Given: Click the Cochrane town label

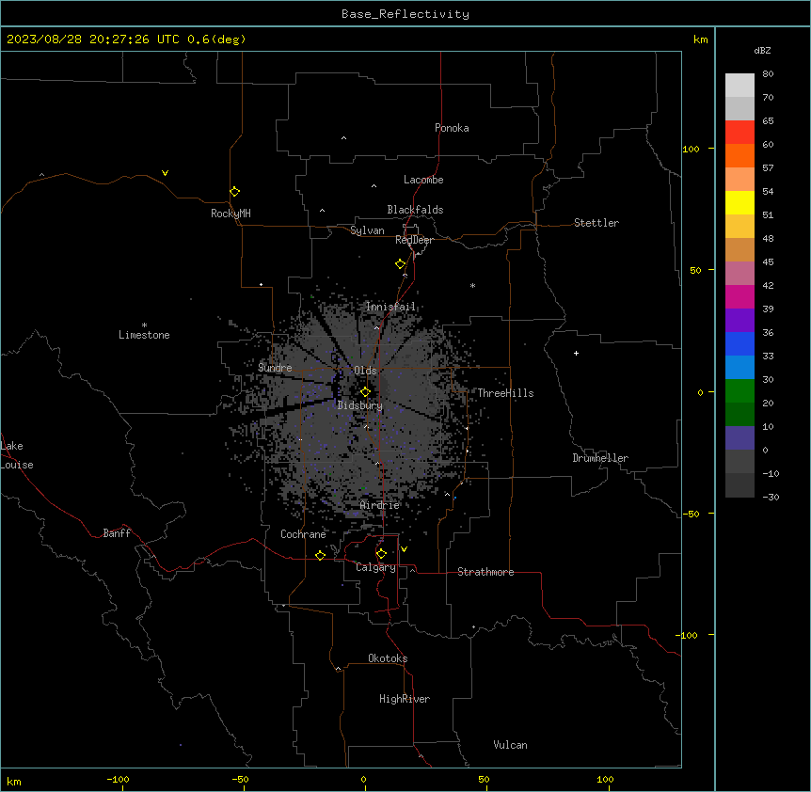Looking at the screenshot, I should tap(303, 534).
